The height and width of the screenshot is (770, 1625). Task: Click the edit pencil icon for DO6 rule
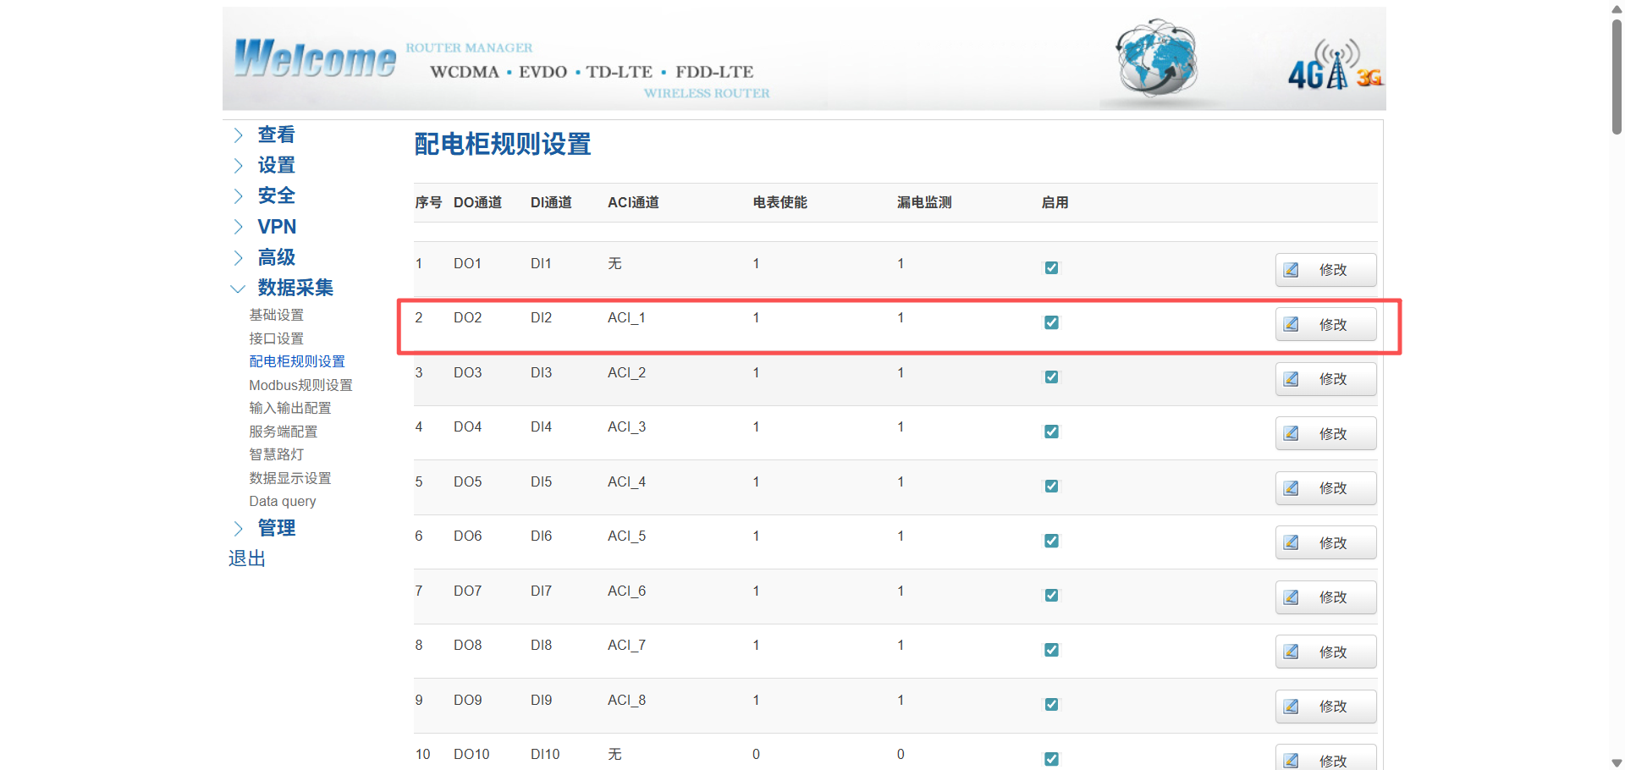(1291, 542)
